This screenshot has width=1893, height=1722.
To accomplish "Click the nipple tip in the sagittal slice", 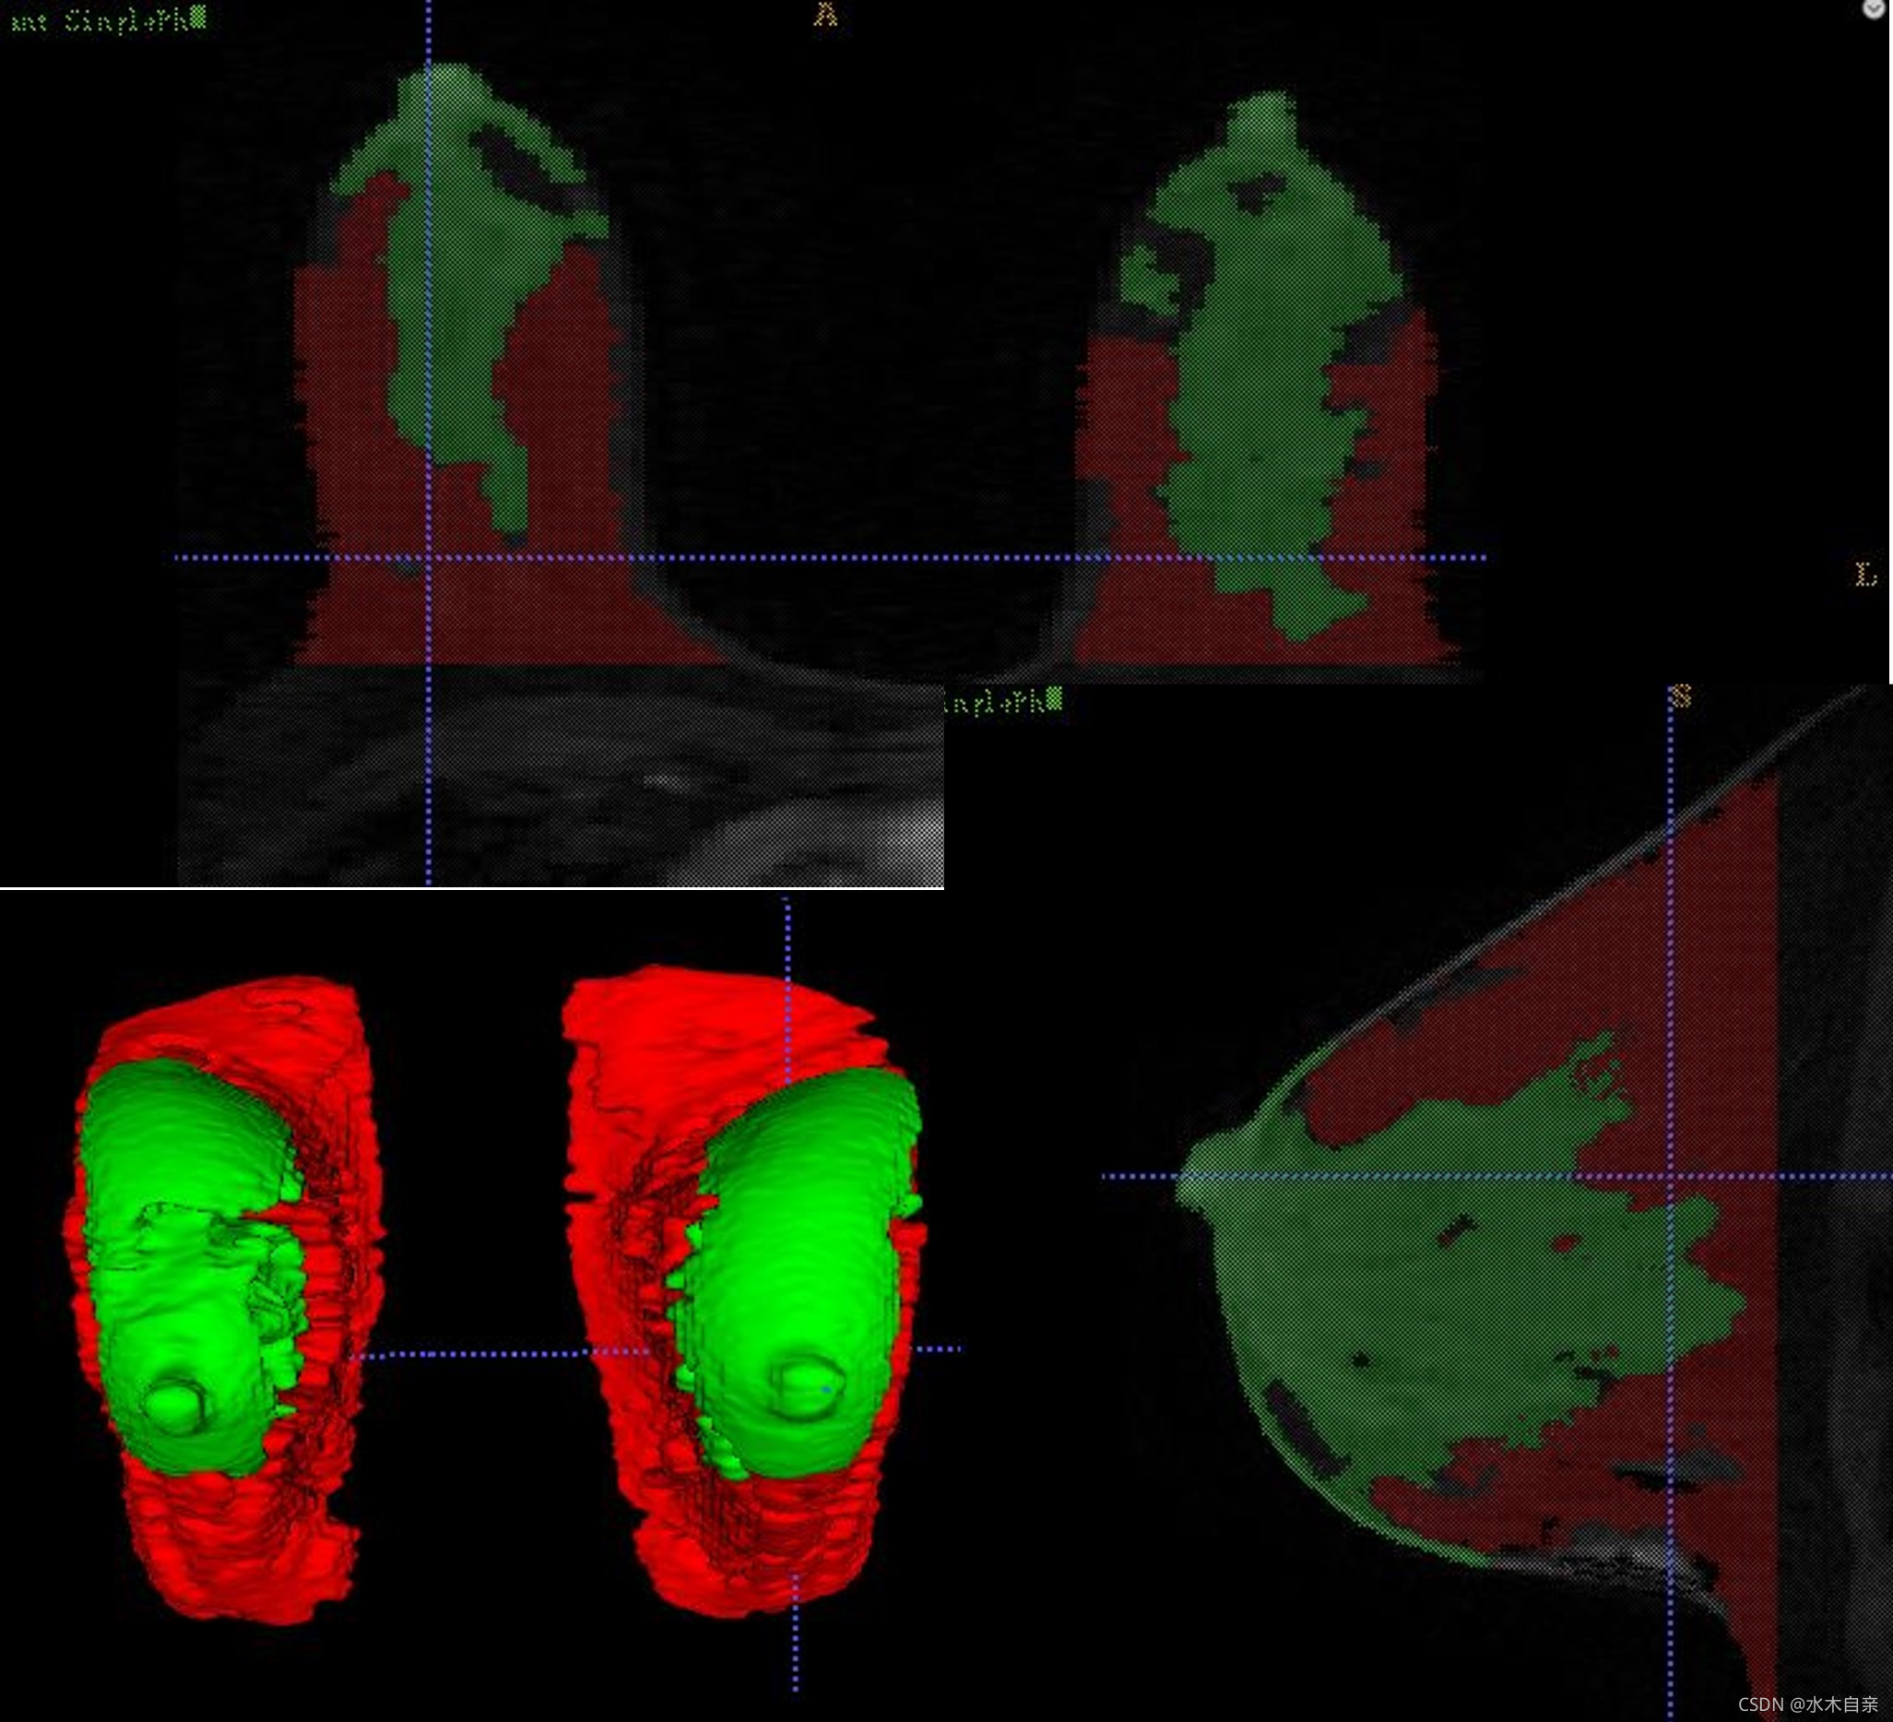I will [x=1185, y=1179].
